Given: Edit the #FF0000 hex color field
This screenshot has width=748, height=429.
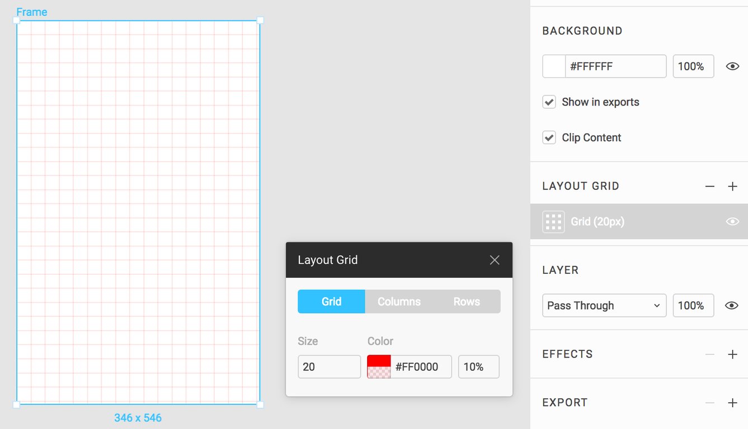Looking at the screenshot, I should [x=421, y=367].
